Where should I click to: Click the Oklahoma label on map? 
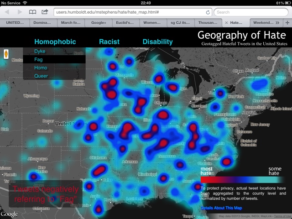tap(98, 158)
